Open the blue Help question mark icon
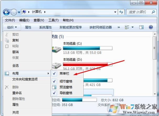159x116 pixels. [151, 27]
